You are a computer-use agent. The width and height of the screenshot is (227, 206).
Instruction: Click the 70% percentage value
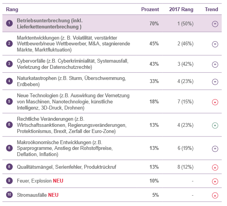tap(154, 23)
